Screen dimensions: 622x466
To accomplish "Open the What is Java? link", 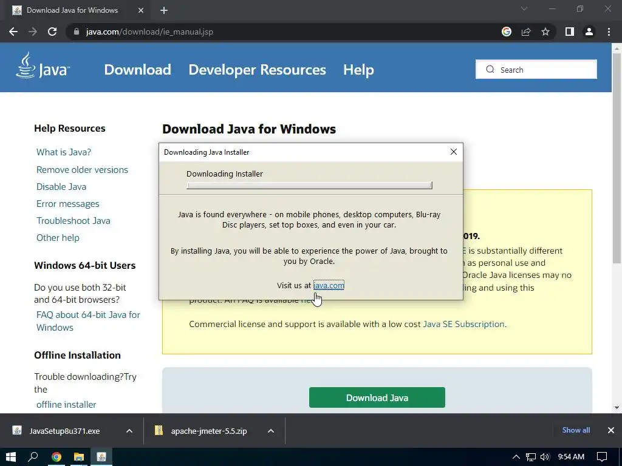I will tap(63, 152).
